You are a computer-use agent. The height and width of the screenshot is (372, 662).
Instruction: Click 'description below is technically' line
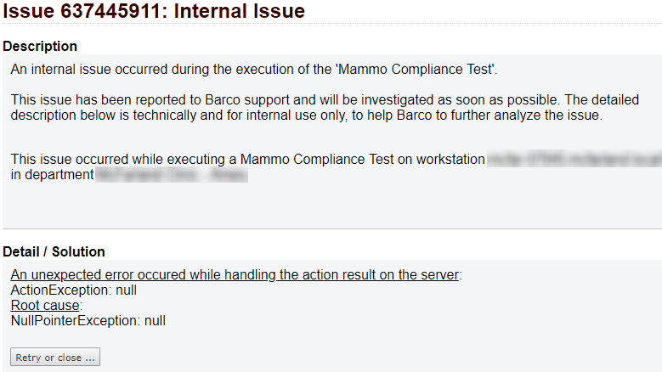tap(307, 116)
